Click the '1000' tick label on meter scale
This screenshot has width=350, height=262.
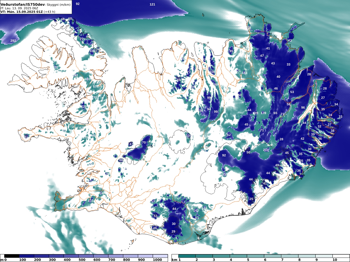(157, 260)
